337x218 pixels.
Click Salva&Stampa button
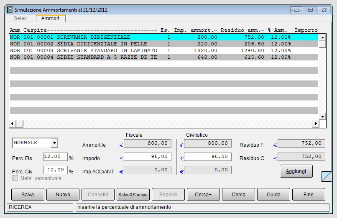(133, 194)
